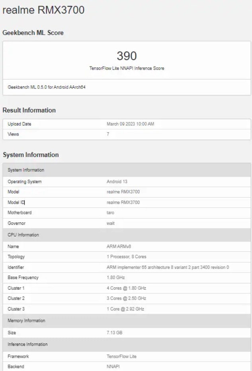Select the Upload Date value March 09 2023

point(130,124)
